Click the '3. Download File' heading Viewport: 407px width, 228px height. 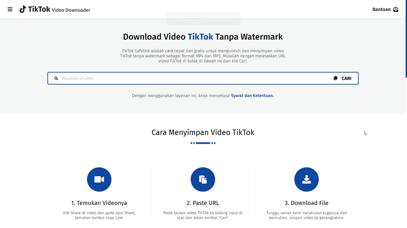coord(306,203)
